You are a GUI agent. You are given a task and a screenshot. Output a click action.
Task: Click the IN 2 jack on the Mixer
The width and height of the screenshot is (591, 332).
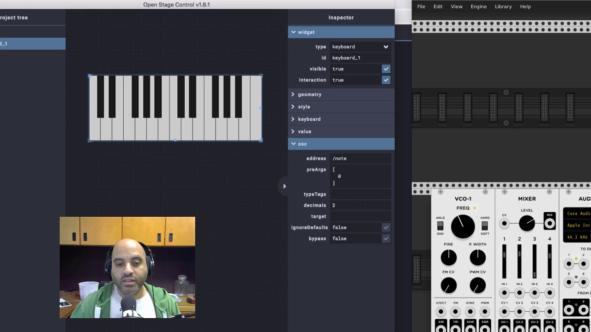click(519, 293)
